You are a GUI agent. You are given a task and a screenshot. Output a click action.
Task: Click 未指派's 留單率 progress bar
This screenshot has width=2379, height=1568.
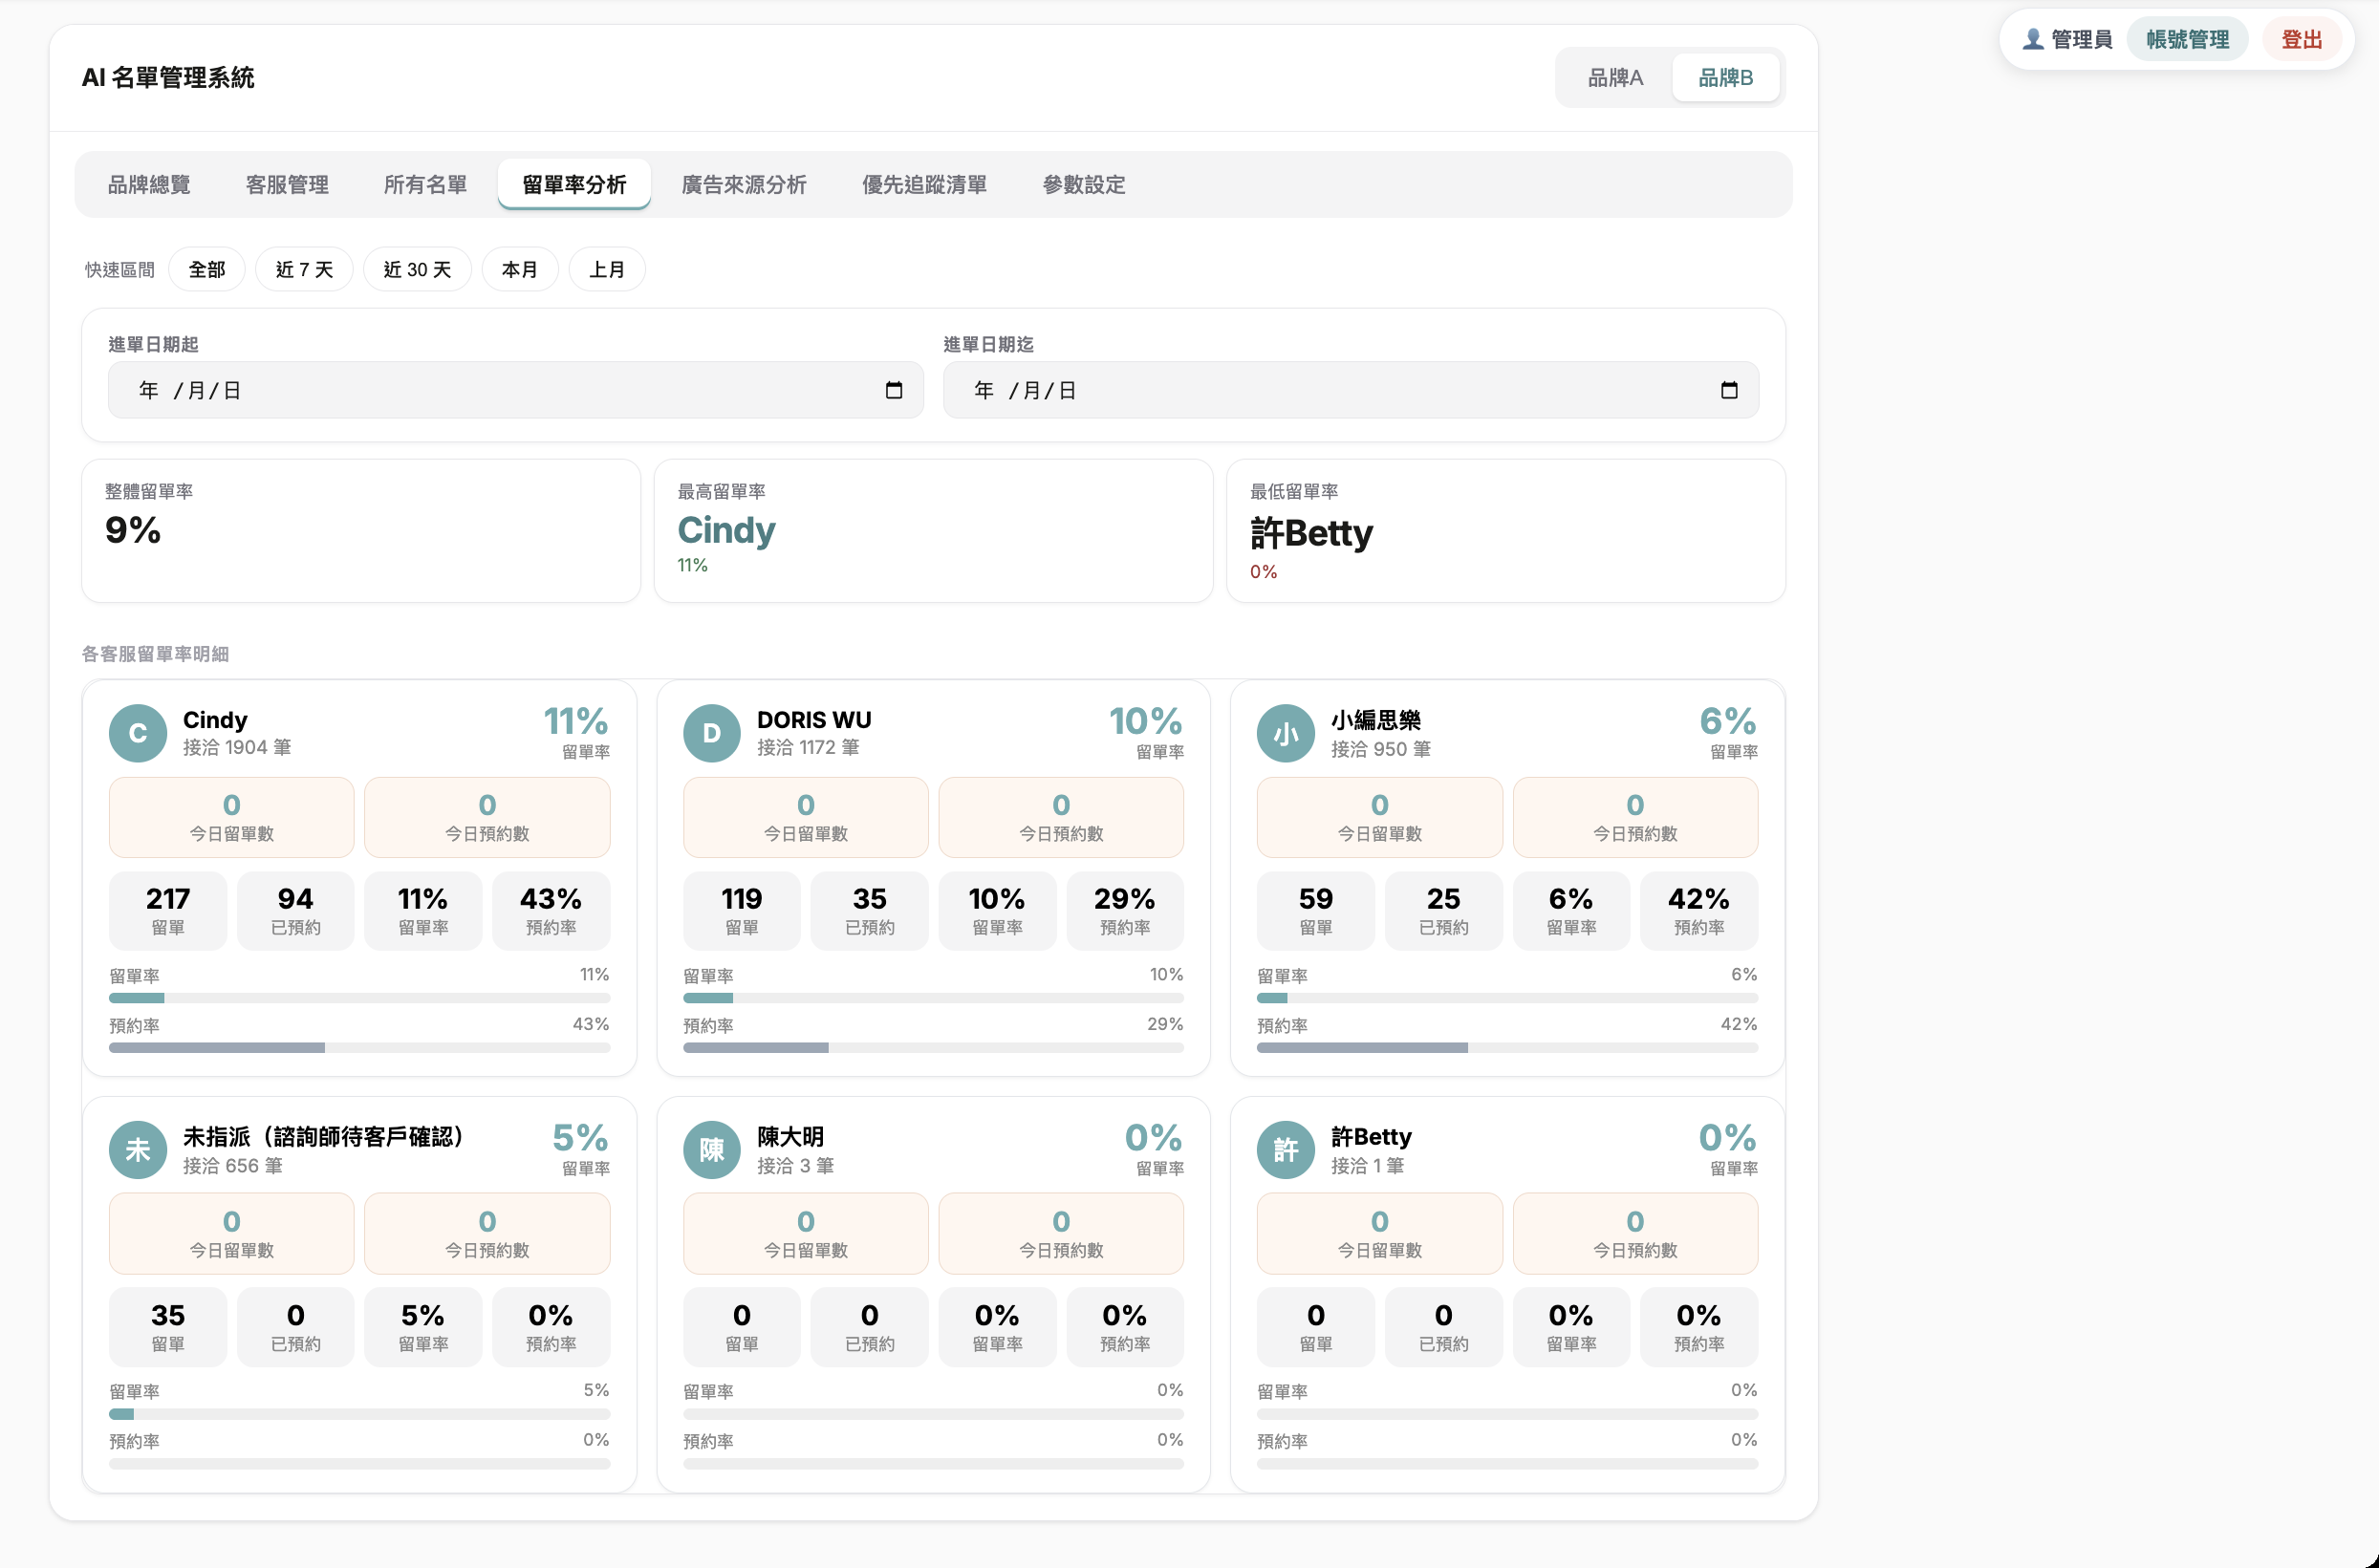[359, 1414]
